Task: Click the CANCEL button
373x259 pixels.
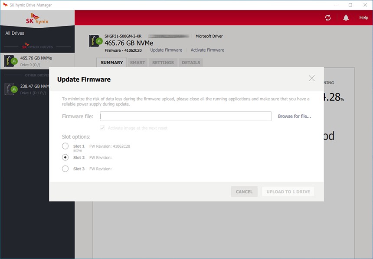Action: point(244,192)
